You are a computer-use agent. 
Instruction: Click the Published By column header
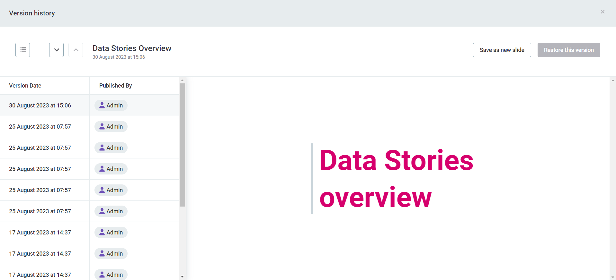[x=115, y=86]
